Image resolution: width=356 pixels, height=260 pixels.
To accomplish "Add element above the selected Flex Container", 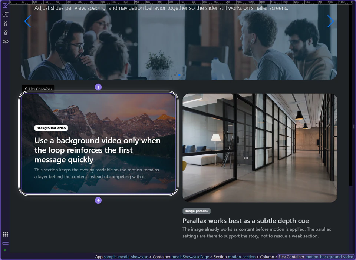I will click(98, 87).
